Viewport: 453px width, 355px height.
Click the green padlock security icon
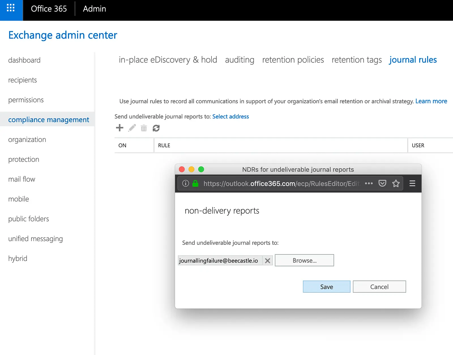pos(195,183)
